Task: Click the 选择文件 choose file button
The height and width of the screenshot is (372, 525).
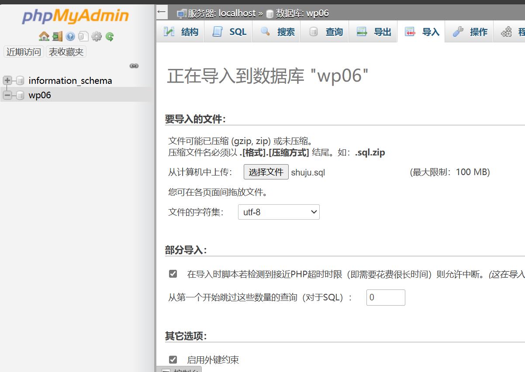Action: [266, 172]
